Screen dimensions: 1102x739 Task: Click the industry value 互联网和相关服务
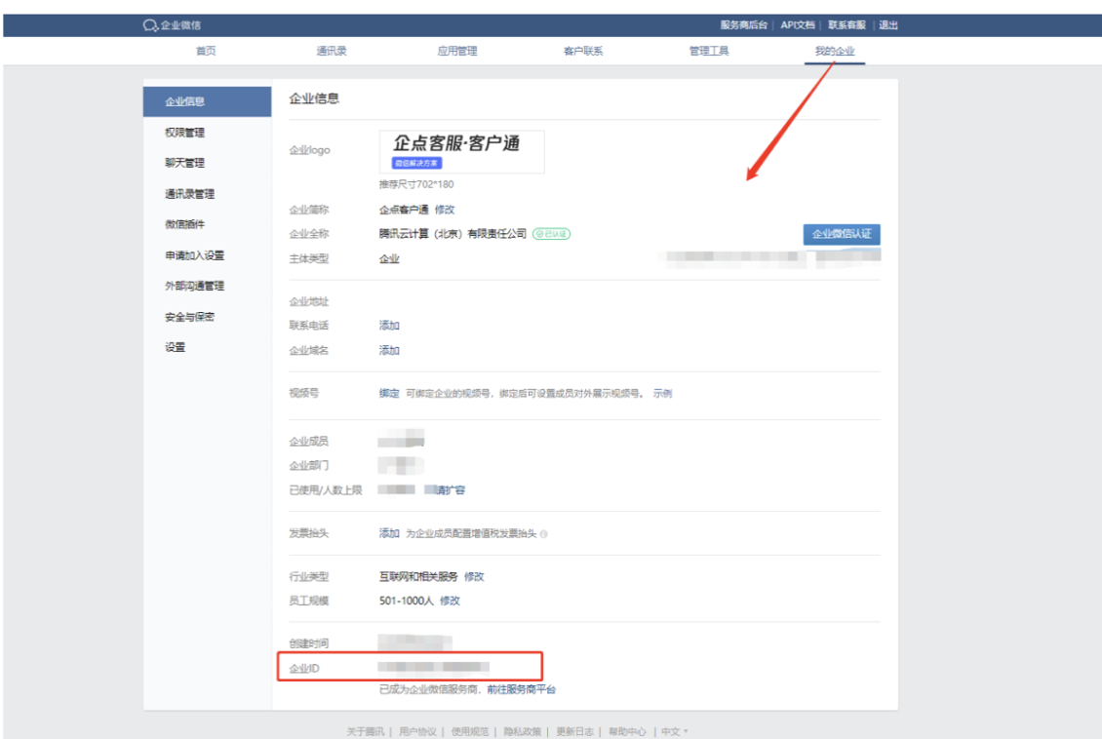(x=419, y=577)
